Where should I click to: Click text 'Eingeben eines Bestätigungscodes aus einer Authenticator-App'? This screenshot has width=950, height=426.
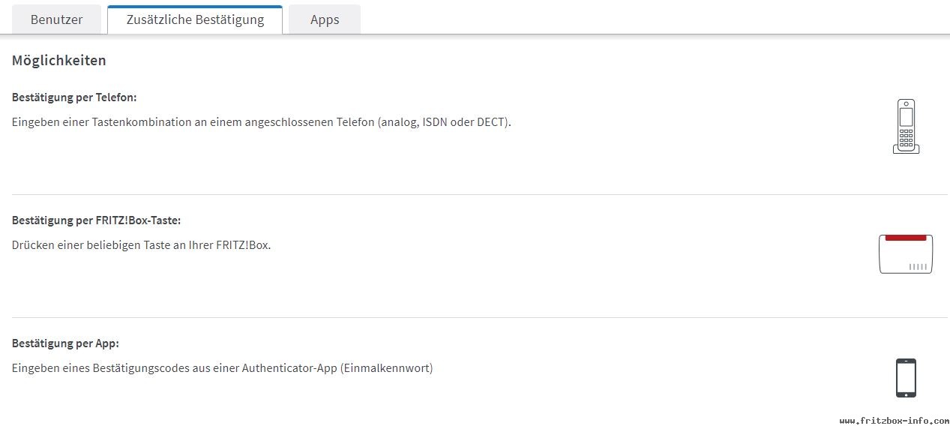pyautogui.click(x=174, y=368)
